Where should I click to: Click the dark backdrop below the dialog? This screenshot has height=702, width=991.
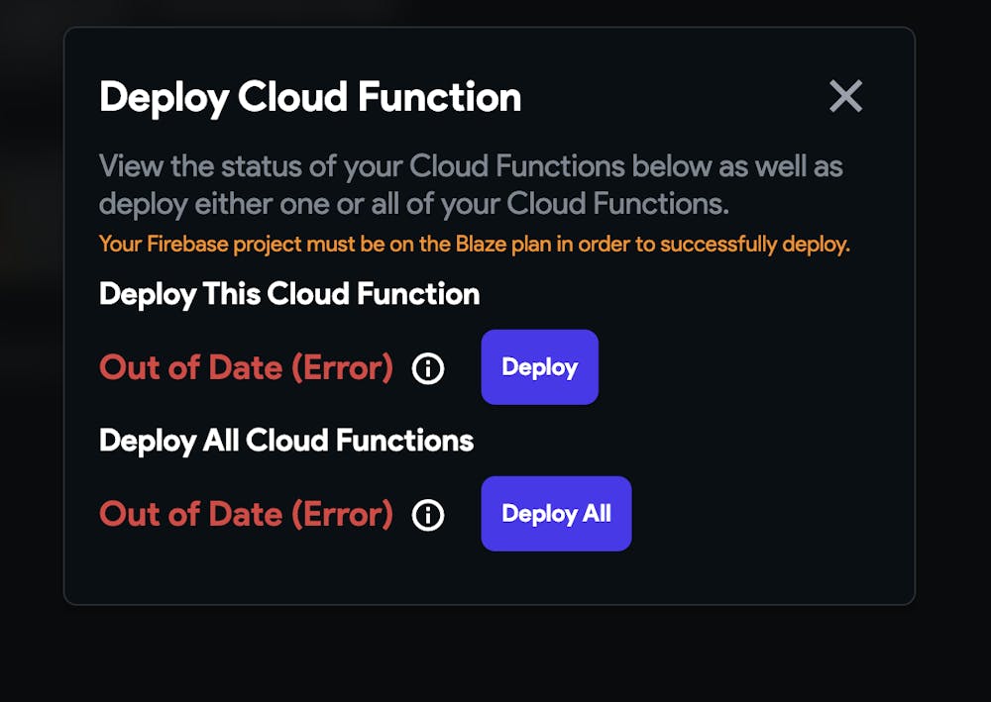tap(495, 653)
